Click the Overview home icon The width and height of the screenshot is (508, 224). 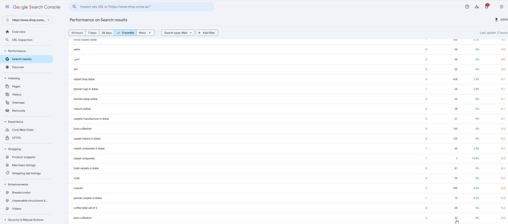(7, 32)
